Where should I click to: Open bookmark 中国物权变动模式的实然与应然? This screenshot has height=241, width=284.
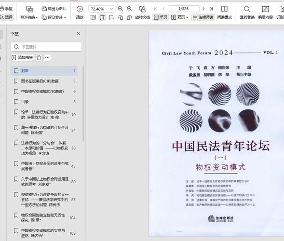click(x=44, y=233)
